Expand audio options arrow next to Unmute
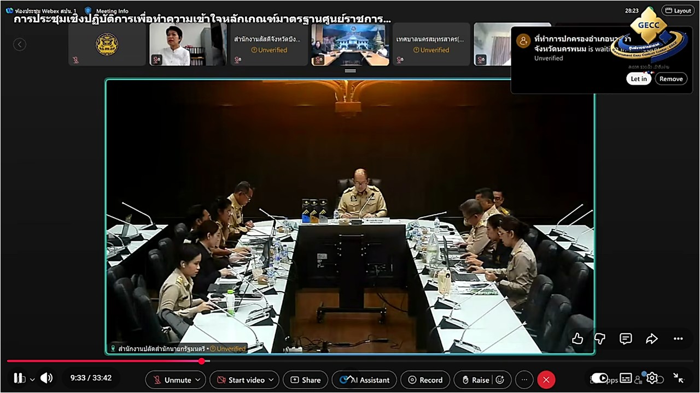700x393 pixels. (198, 380)
